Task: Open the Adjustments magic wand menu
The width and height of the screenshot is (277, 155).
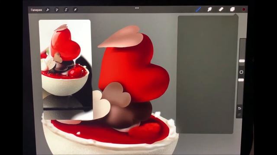Action: click(x=57, y=10)
